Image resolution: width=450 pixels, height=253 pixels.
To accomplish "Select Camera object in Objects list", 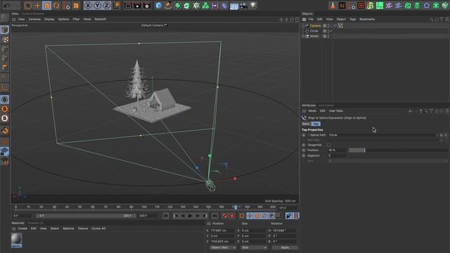I will coord(315,26).
